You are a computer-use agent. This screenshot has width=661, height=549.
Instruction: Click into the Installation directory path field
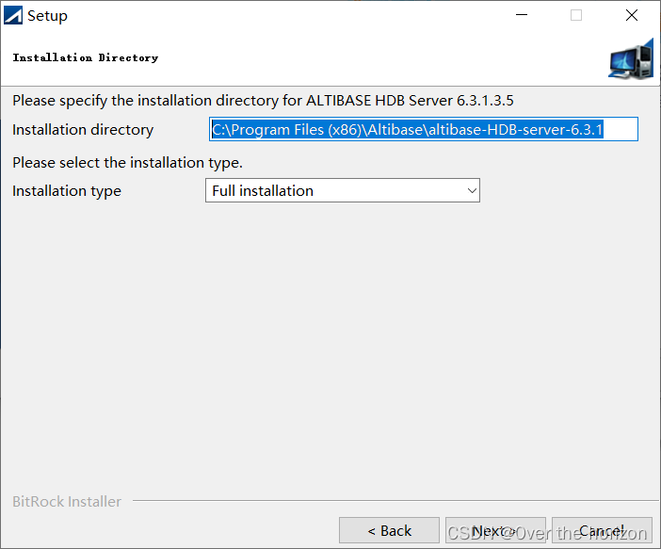(423, 129)
